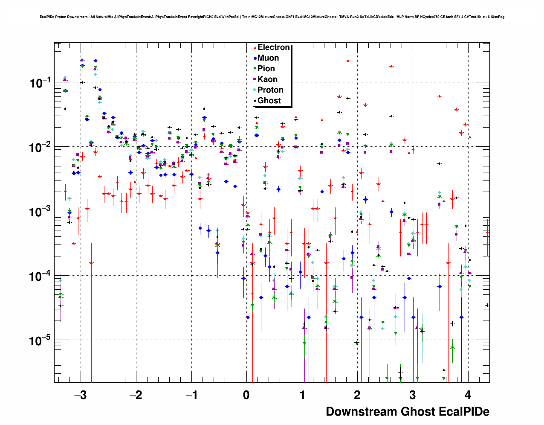Select the Kaon legend text

tap(267, 79)
